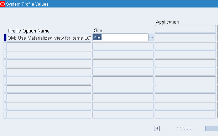Open the Site value list button
This screenshot has height=136, width=218.
[x=151, y=37]
